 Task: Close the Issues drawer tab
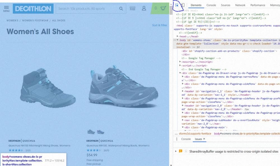(x=204, y=139)
